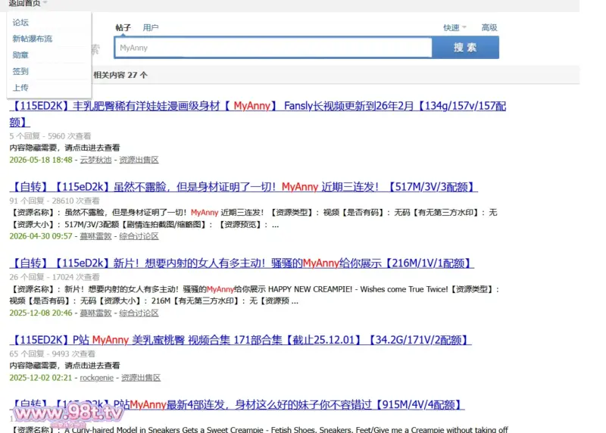Select 上传 from the dropdown menu
Image resolution: width=606 pixels, height=433 pixels.
point(20,87)
